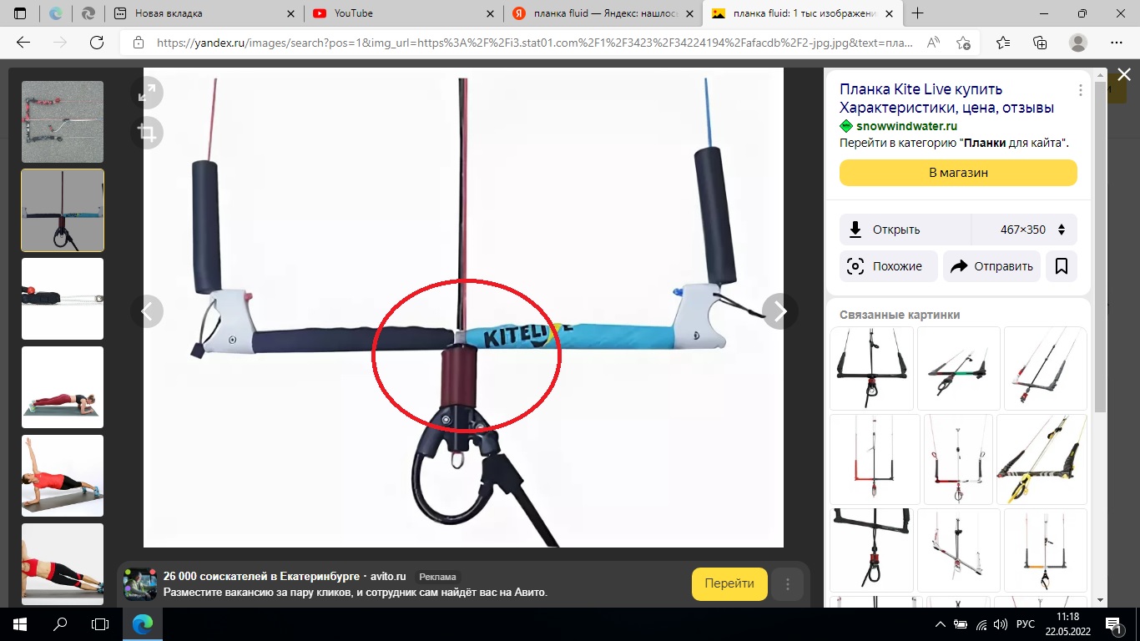Open Microsoft Edge from the taskbar
Viewport: 1140px width, 641px height.
pos(144,623)
